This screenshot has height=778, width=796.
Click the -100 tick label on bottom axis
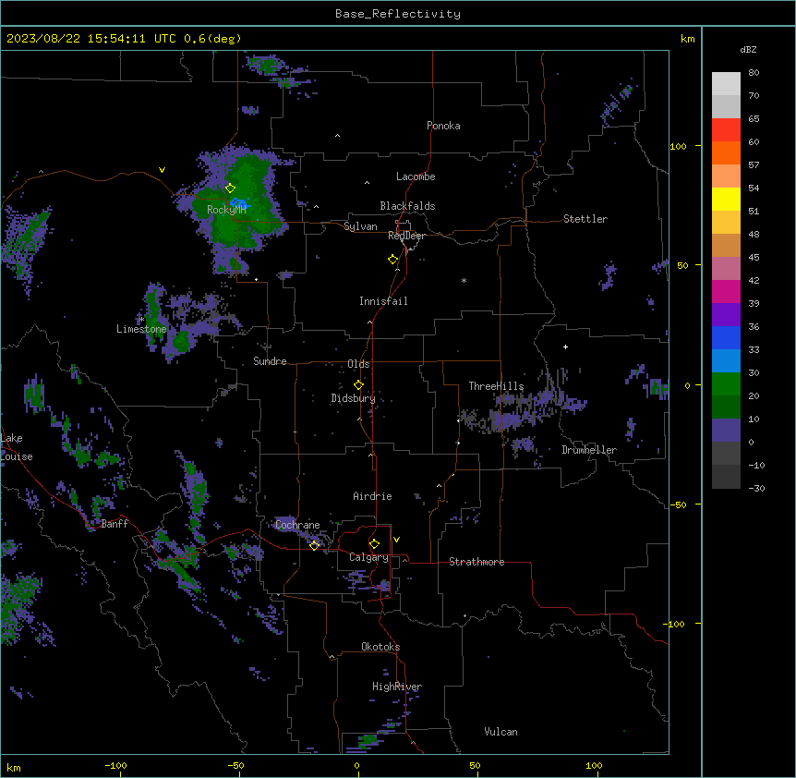click(115, 766)
